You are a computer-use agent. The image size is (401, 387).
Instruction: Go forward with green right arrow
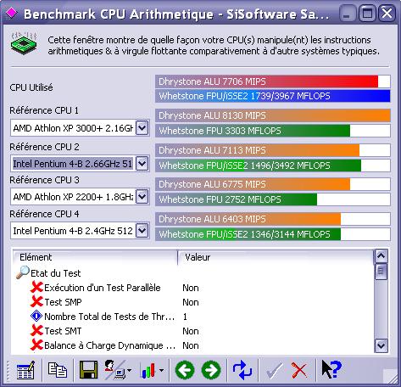[211, 370]
